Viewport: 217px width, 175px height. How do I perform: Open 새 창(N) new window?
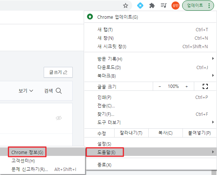click(x=150, y=38)
